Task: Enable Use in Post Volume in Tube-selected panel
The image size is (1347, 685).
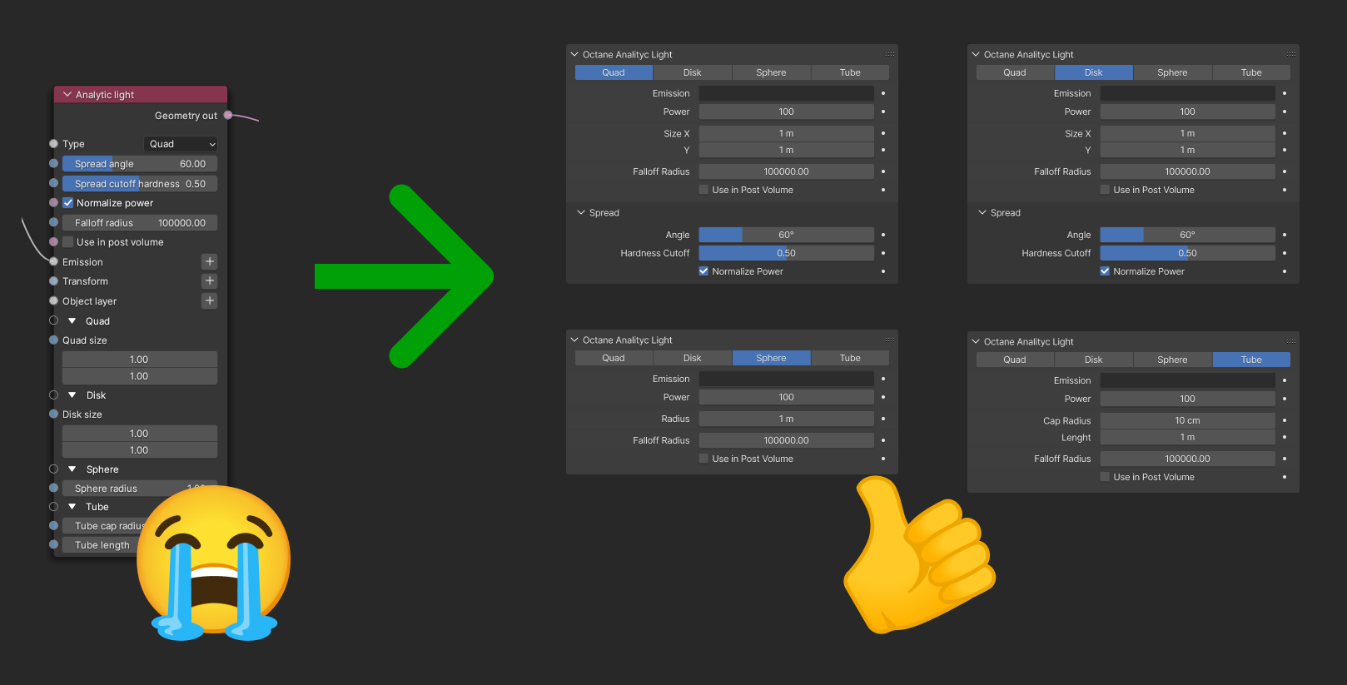Action: click(1105, 477)
